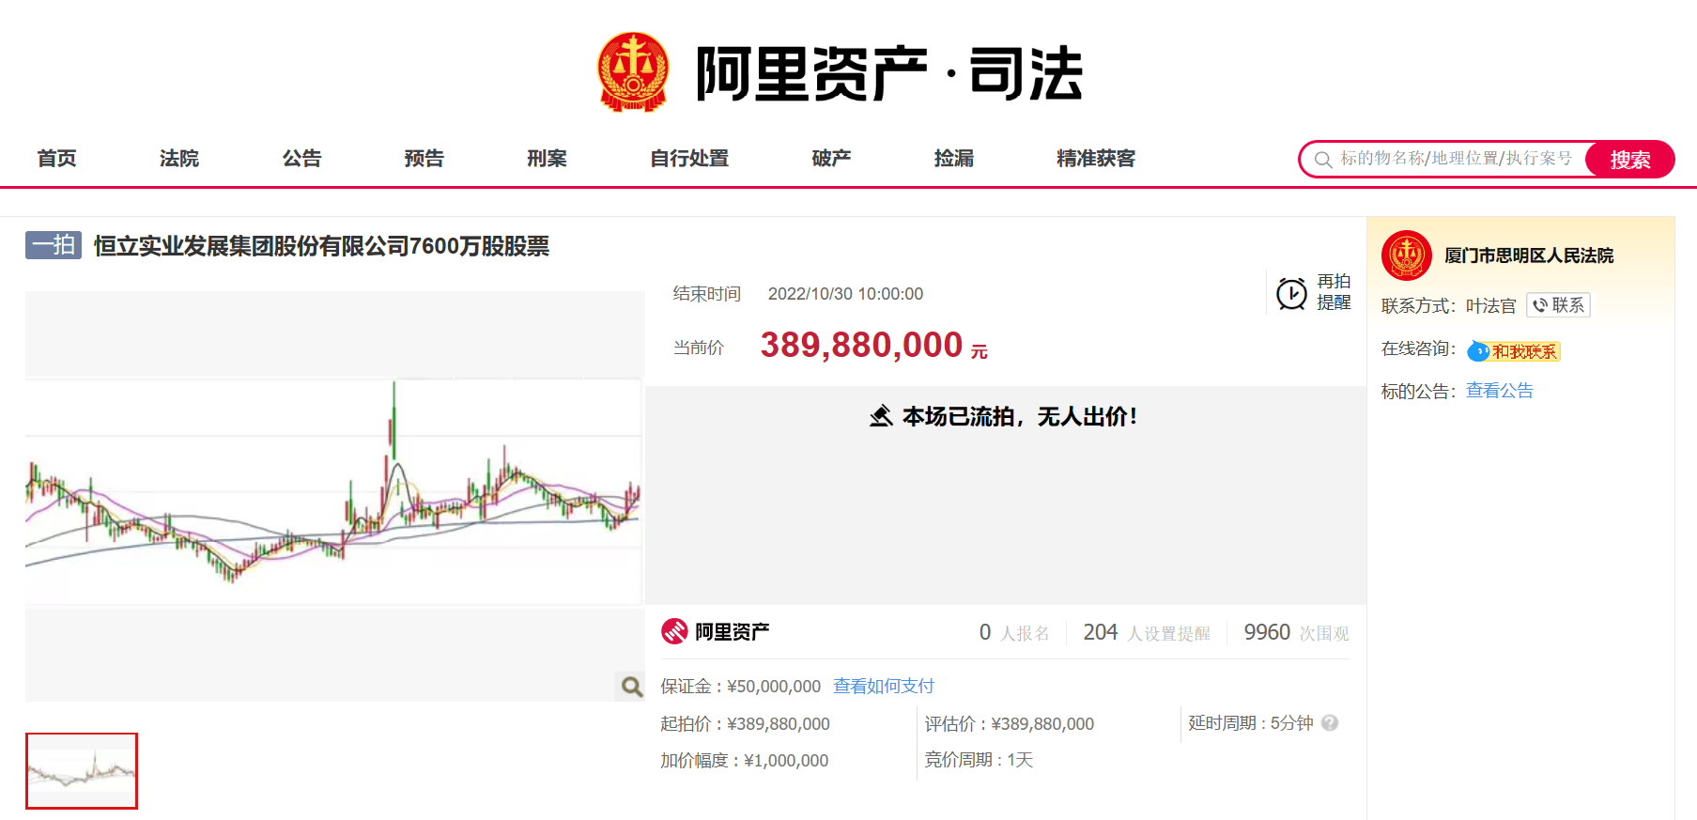Image resolution: width=1697 pixels, height=820 pixels.
Task: Click the 一拍 auction round tag
Action: [54, 245]
